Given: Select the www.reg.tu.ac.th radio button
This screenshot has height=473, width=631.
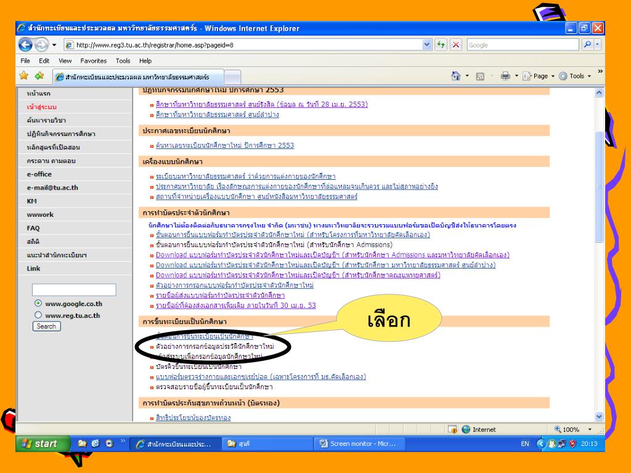Looking at the screenshot, I should pos(38,315).
